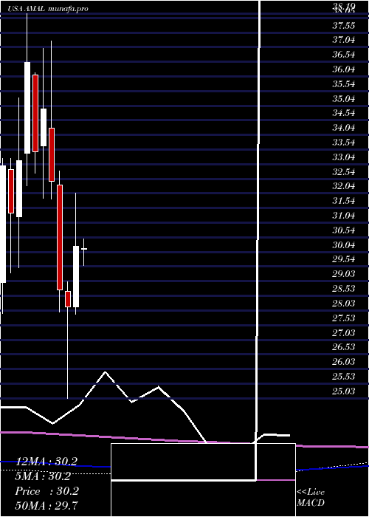
Task: Click the 37.55 price axis label
Action: 343,25
